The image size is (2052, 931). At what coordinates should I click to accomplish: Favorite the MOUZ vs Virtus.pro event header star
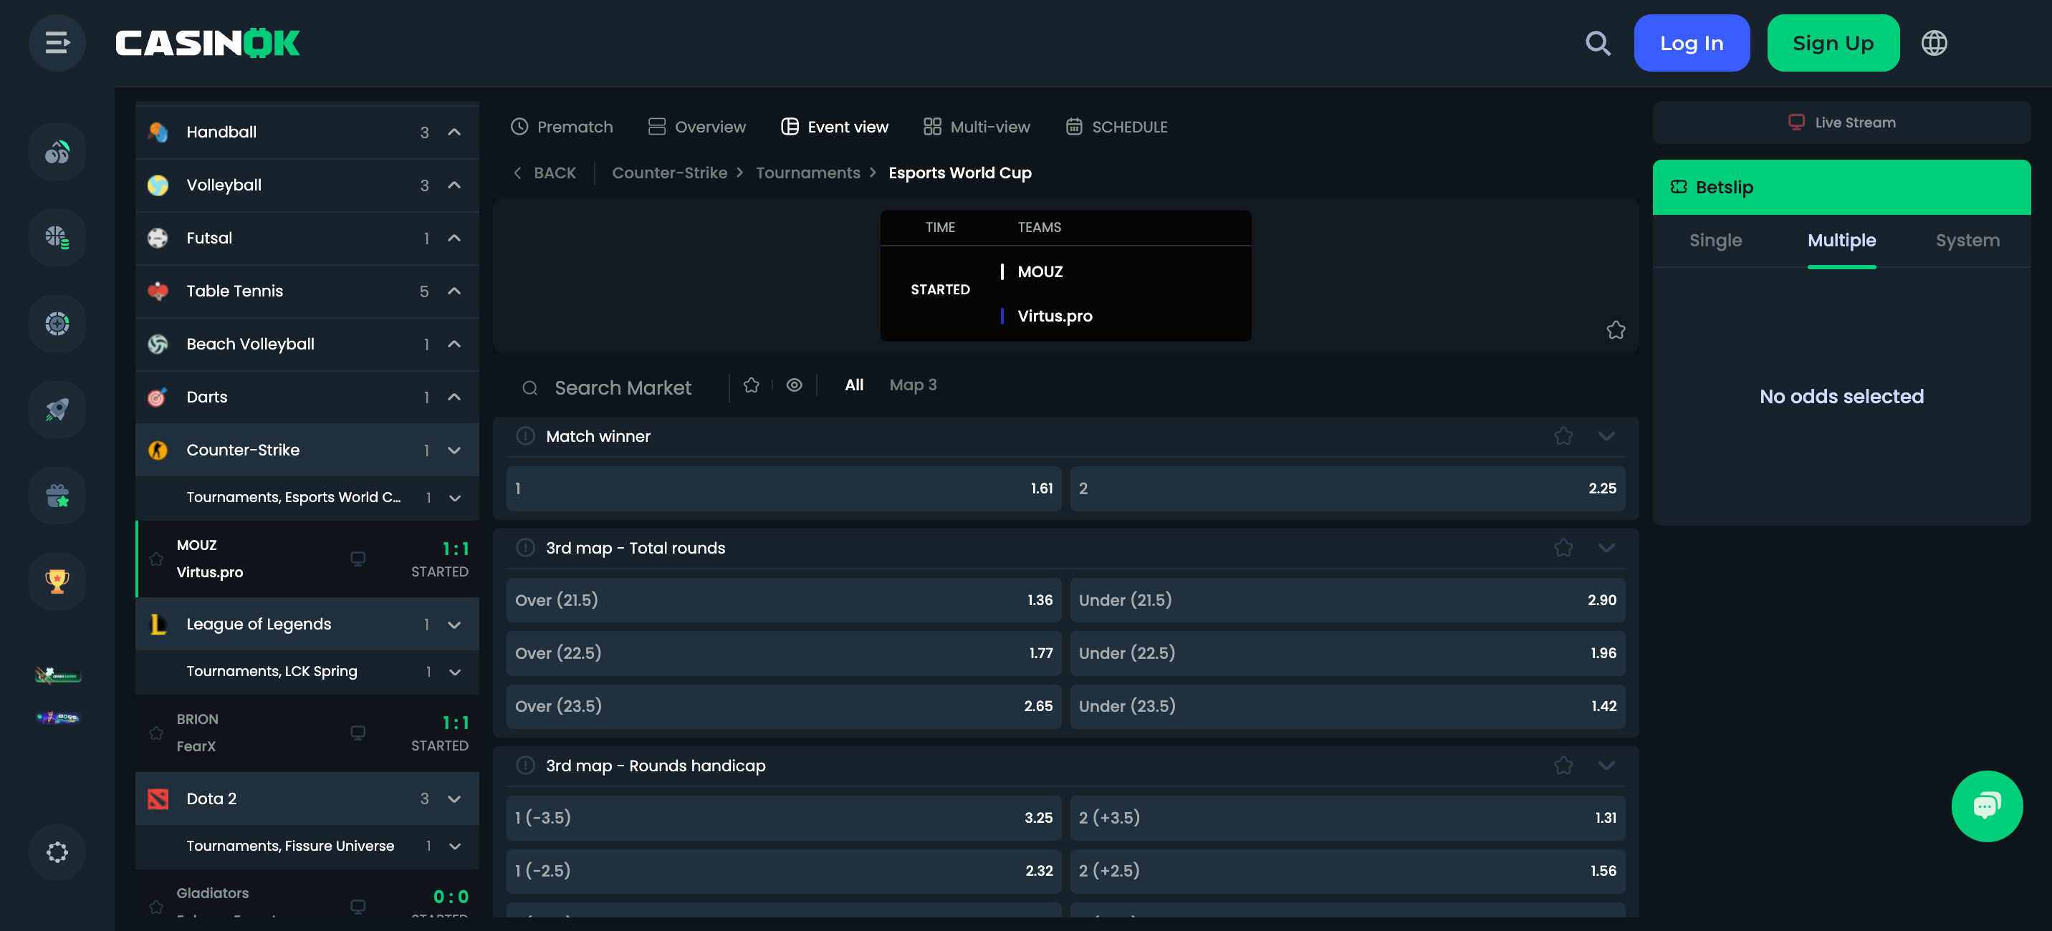[1616, 329]
